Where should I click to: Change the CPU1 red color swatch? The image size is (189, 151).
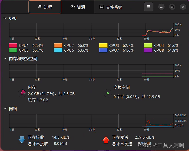pyautogui.click(x=13, y=45)
